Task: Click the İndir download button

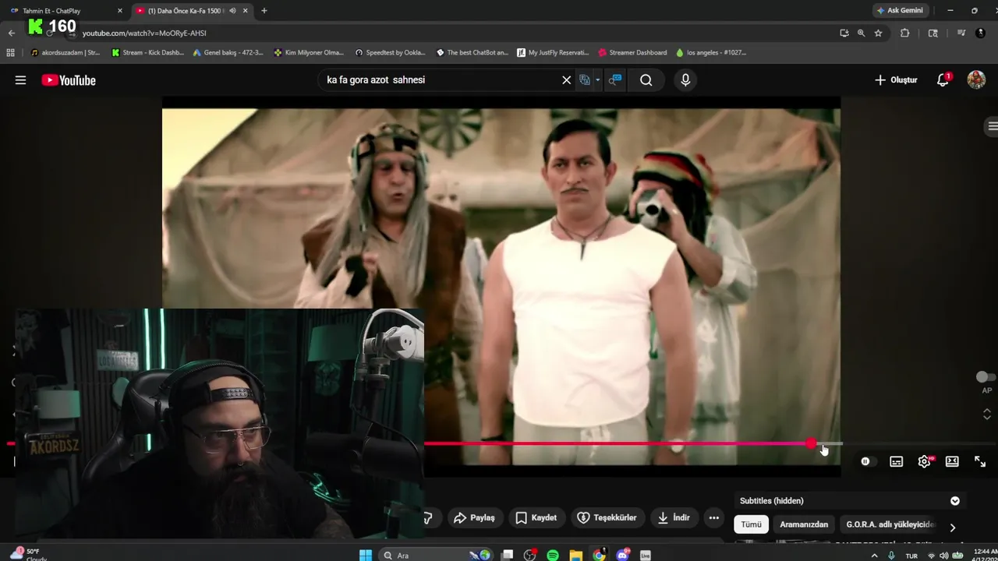Action: [674, 517]
